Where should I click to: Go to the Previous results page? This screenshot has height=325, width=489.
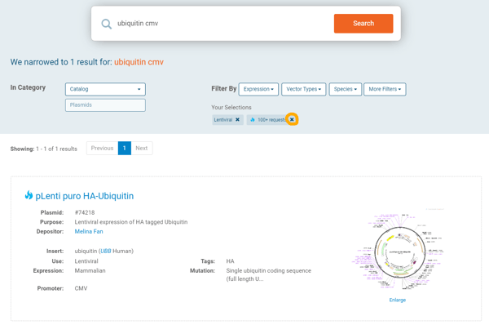(x=103, y=148)
